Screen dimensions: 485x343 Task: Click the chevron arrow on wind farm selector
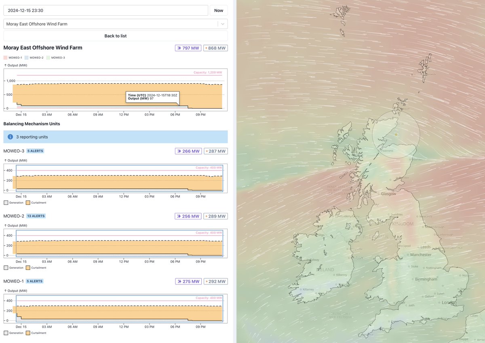223,24
